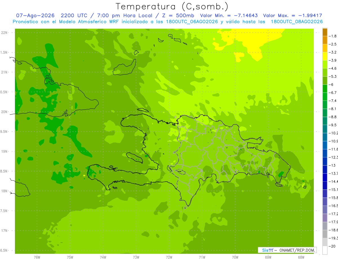Screen dimensions: 338x261
Task: Click the -13 colorbar value
Action: pyautogui.click(x=333, y=165)
